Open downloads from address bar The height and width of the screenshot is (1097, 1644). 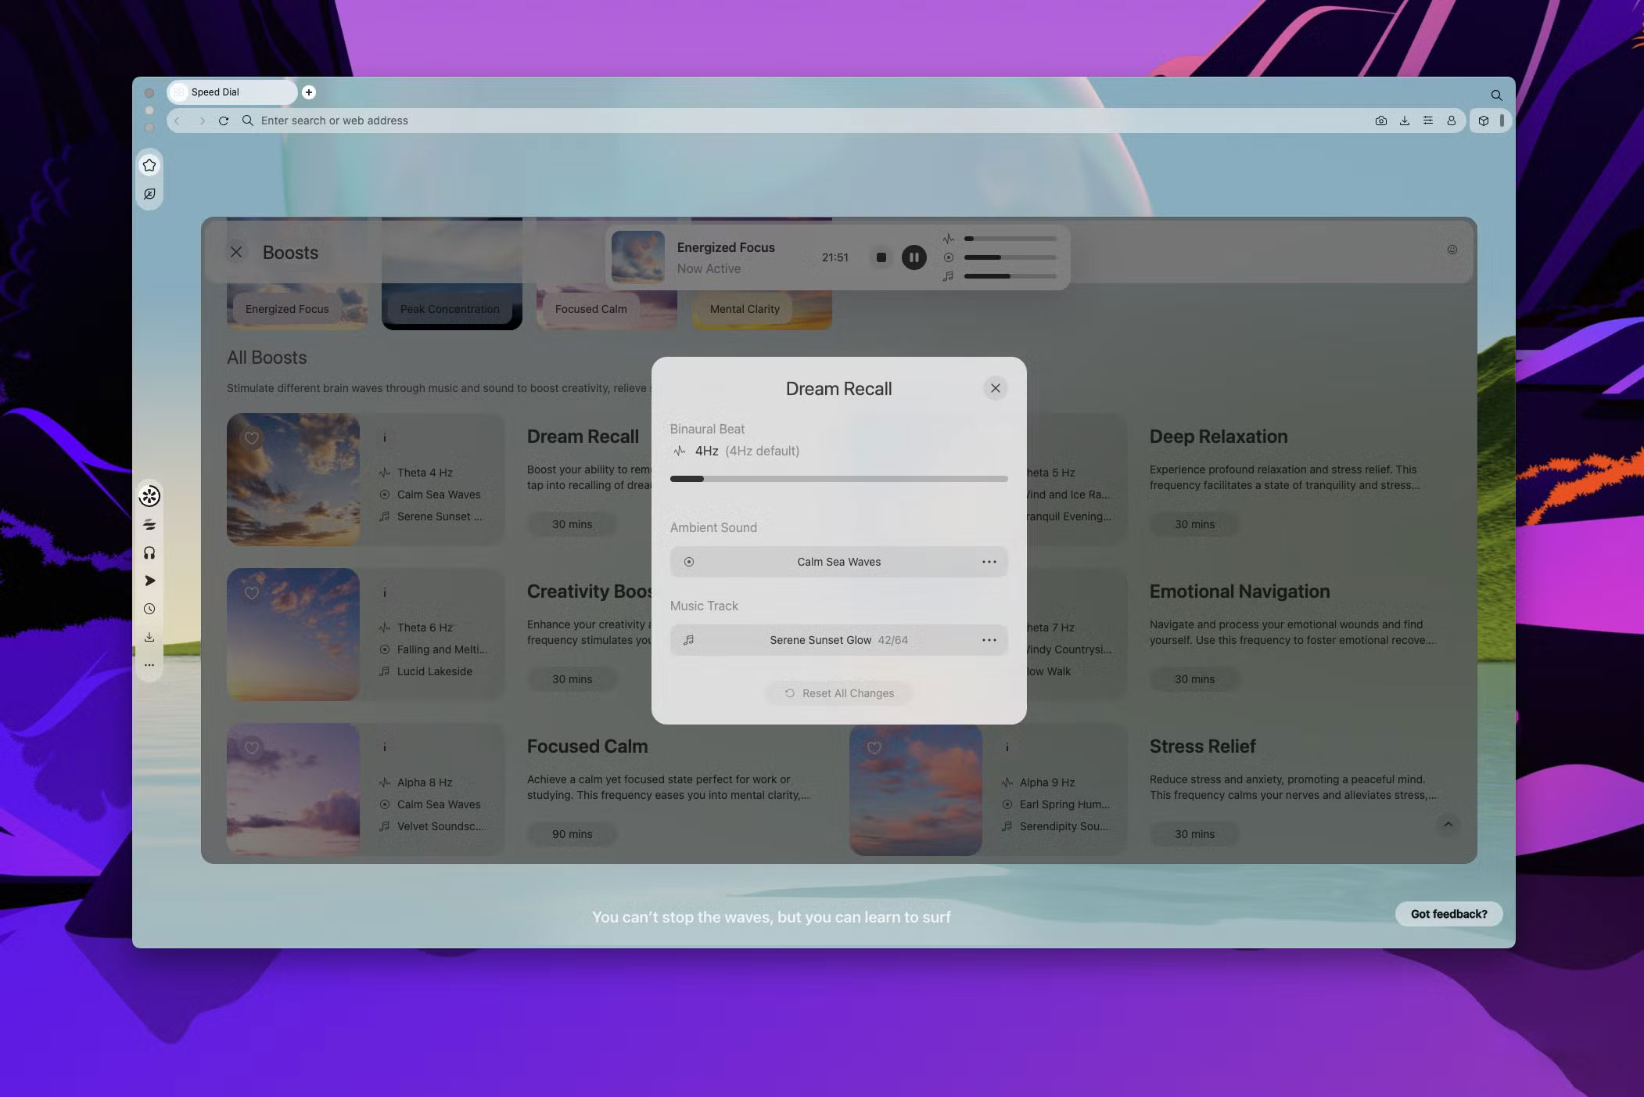click(1405, 120)
